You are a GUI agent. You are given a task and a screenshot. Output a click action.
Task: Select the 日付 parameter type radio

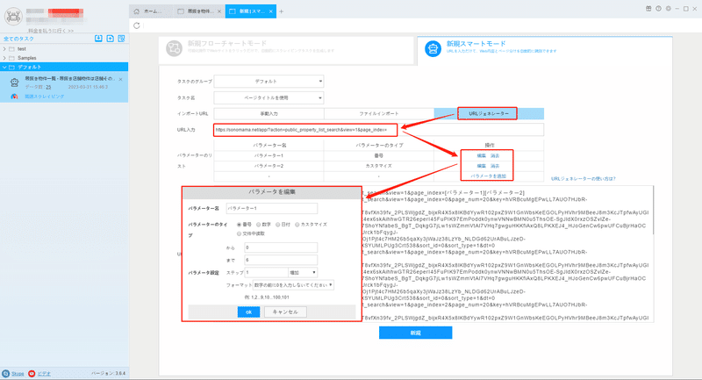coord(277,225)
